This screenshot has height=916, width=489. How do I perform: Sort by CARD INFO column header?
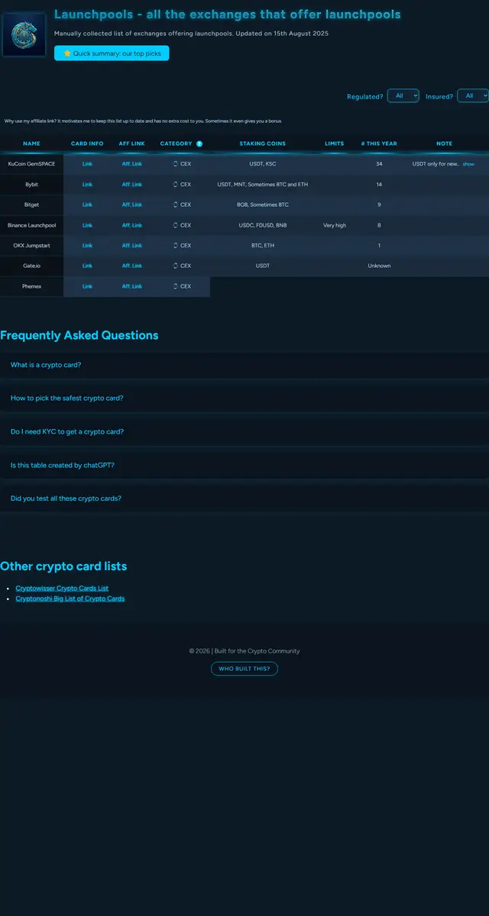pos(87,144)
